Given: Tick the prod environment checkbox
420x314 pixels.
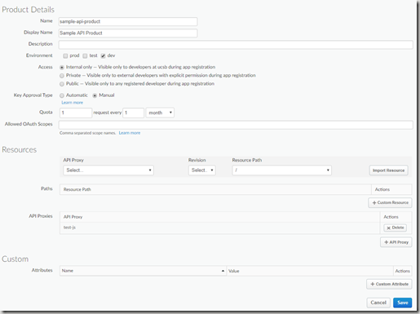Looking at the screenshot, I should pos(65,56).
